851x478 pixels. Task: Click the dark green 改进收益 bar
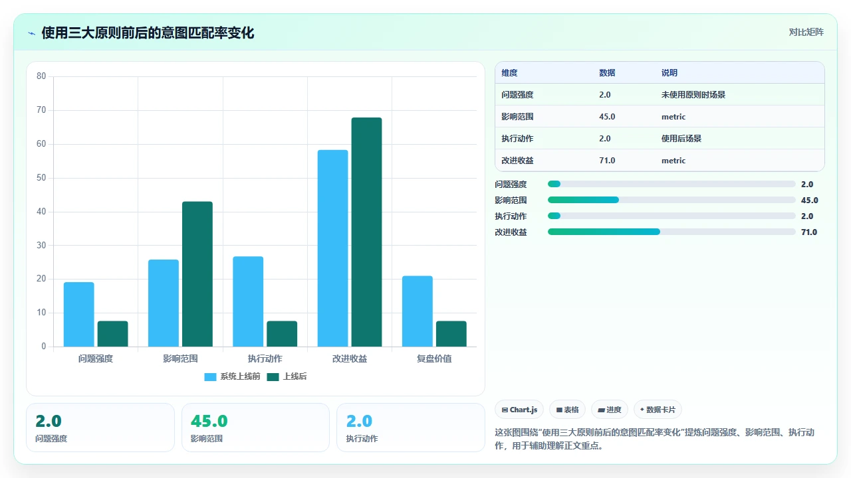366,232
